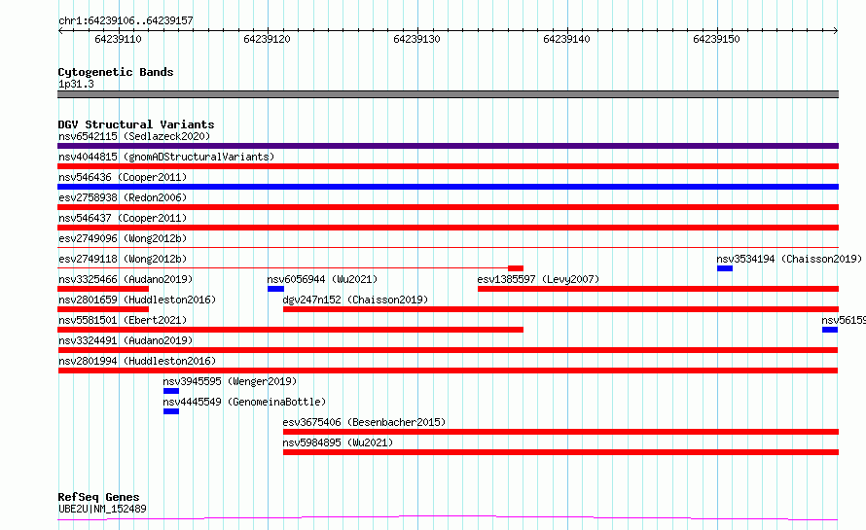Screen dimensions: 866x530
Task: Click the red nsv2801994 feature bar
Action: click(448, 371)
